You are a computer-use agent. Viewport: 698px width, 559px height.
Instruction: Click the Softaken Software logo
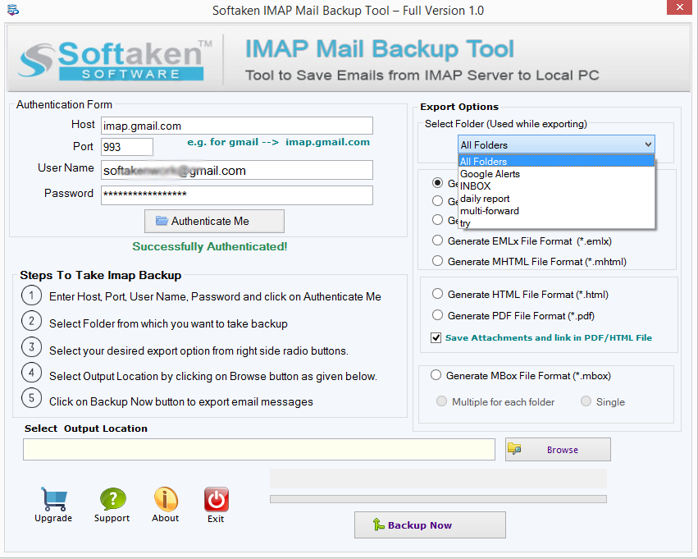tap(115, 60)
